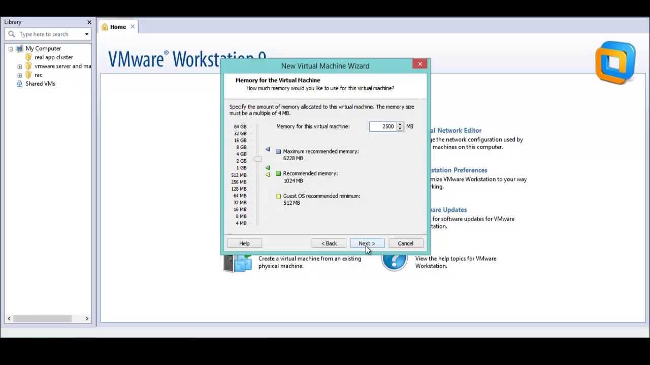Expand the vmware server folder node

pos(20,66)
